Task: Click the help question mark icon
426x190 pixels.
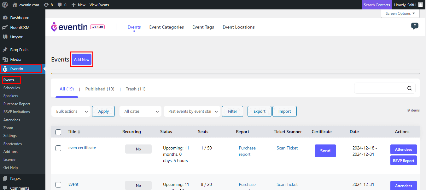Action: [x=415, y=26]
